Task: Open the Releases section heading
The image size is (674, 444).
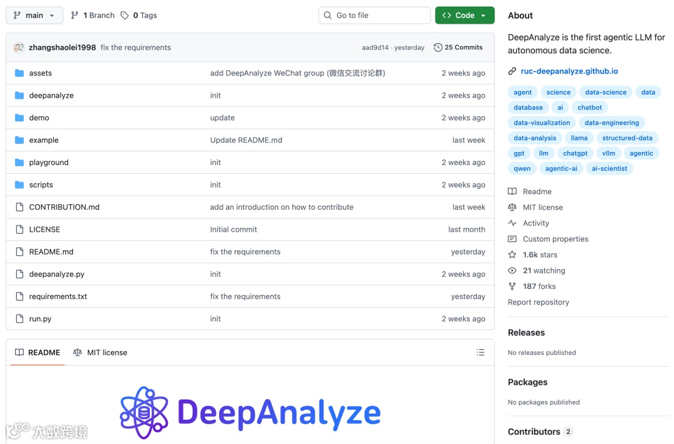Action: click(x=526, y=333)
